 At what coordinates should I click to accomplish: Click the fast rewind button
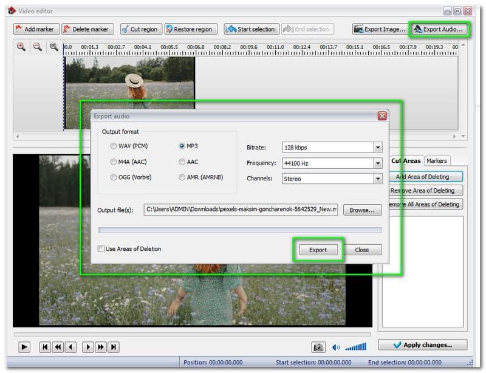(58, 347)
